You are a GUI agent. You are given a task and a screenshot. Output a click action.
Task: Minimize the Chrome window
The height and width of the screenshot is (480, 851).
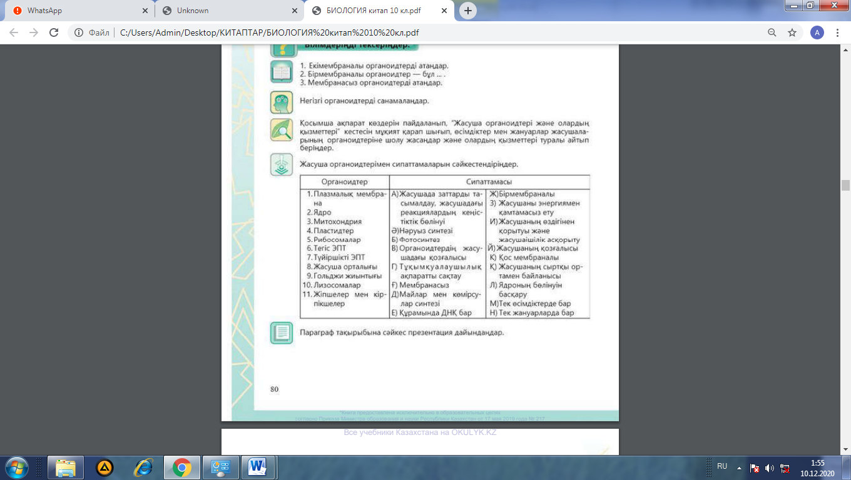point(793,5)
